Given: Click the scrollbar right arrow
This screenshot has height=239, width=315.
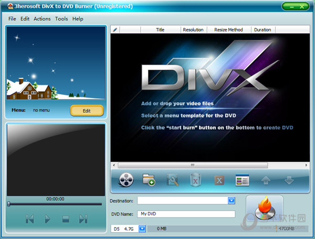Looking at the screenshot, I should click(306, 165).
